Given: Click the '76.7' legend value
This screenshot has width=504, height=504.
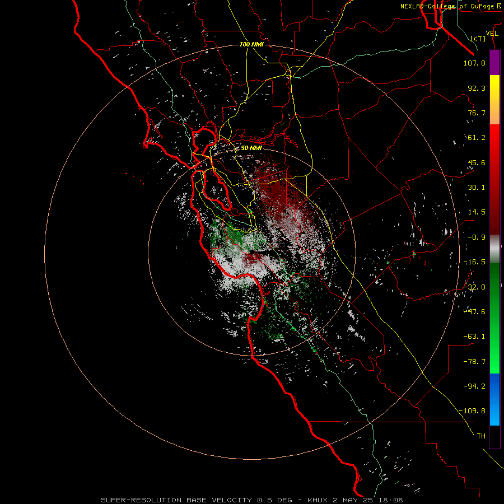Looking at the screenshot, I should click(x=477, y=113).
